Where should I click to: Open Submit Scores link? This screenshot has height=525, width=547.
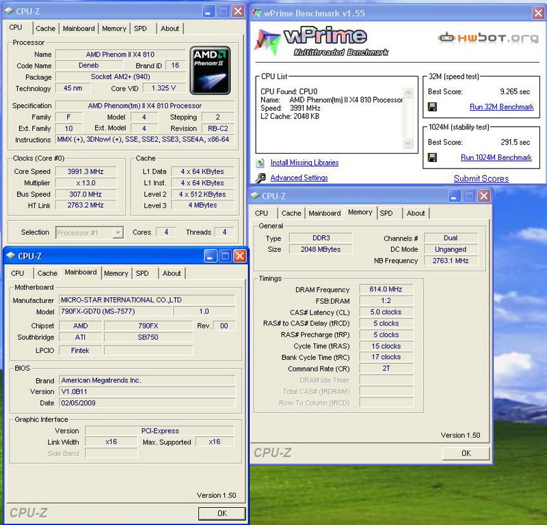[481, 178]
